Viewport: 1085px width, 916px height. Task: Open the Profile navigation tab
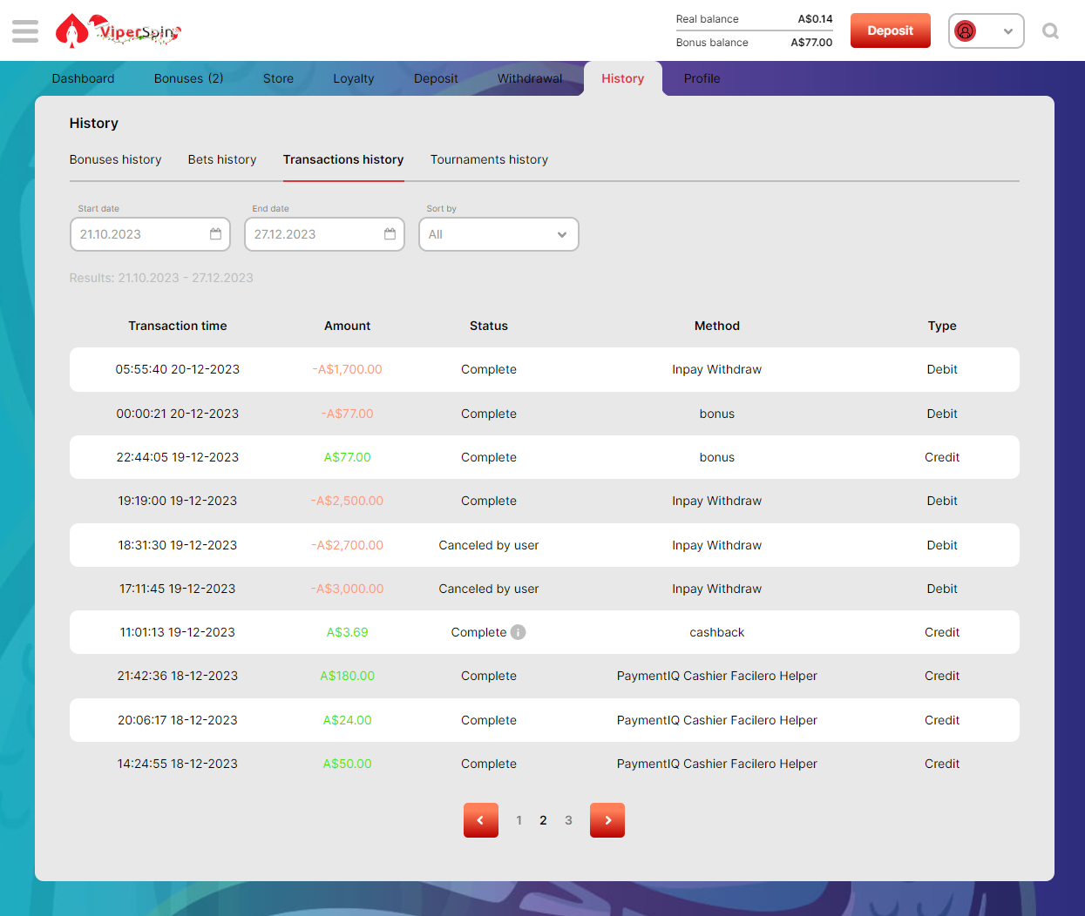click(702, 78)
